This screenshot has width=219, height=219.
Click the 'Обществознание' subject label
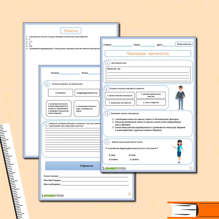coord(184,44)
